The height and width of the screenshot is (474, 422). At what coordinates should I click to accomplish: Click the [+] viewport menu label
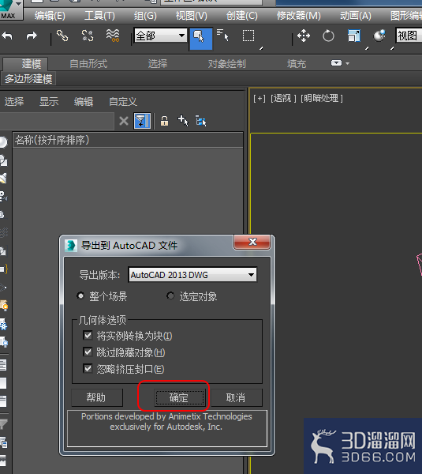pos(260,98)
